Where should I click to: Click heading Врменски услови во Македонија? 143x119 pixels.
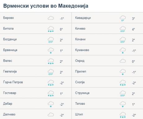click(x=46, y=6)
